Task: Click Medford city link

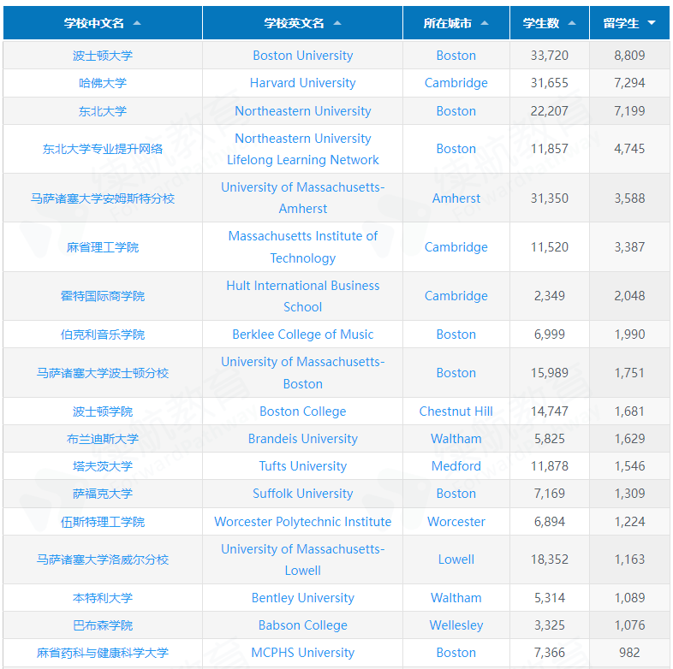Action: [456, 466]
